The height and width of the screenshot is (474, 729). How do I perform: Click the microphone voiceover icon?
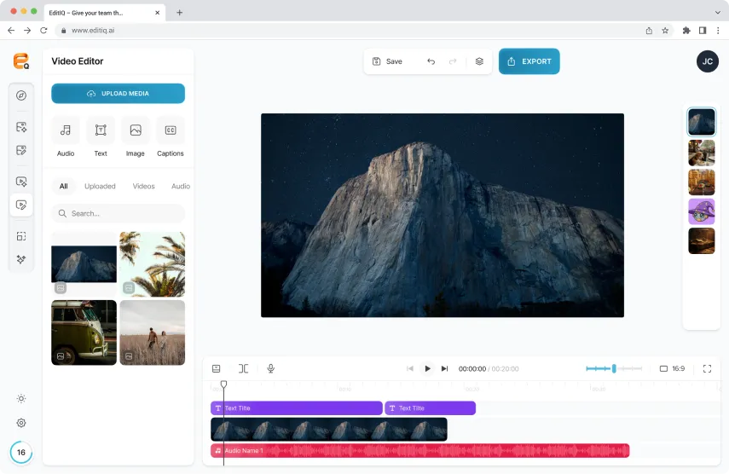point(271,368)
